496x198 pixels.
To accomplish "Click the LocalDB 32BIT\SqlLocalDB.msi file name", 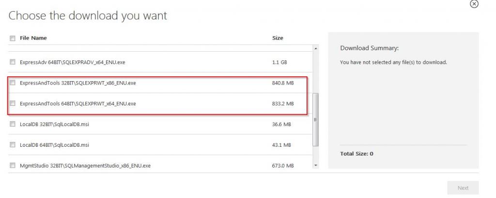I will tap(54, 124).
